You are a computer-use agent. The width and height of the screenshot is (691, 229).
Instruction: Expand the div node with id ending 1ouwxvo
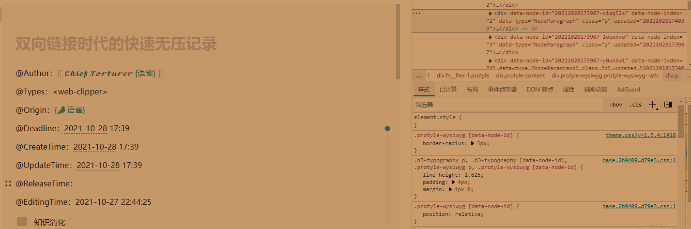(491, 37)
